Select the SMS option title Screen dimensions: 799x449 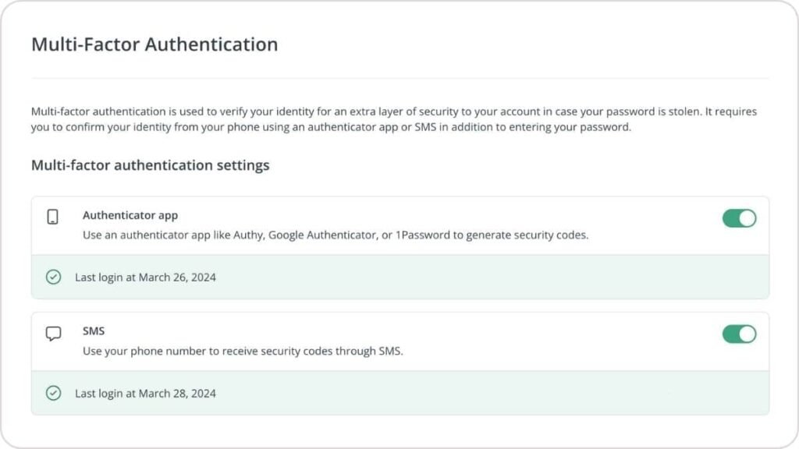click(94, 331)
